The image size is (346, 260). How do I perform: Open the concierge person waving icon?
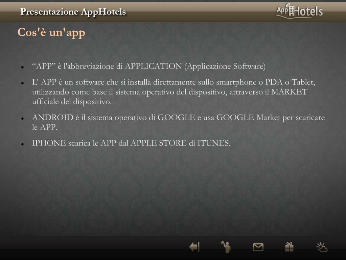[226, 247]
